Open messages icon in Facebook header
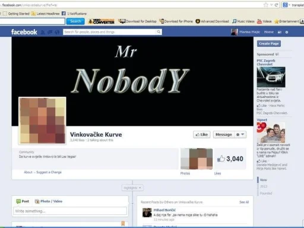This screenshot has height=228, width=304. (50, 32)
